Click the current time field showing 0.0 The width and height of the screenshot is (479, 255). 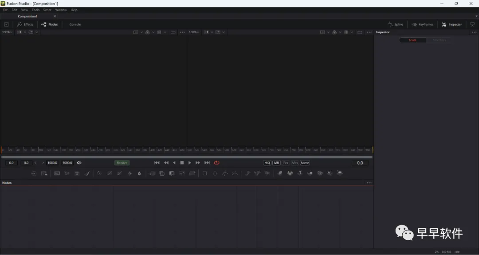360,163
